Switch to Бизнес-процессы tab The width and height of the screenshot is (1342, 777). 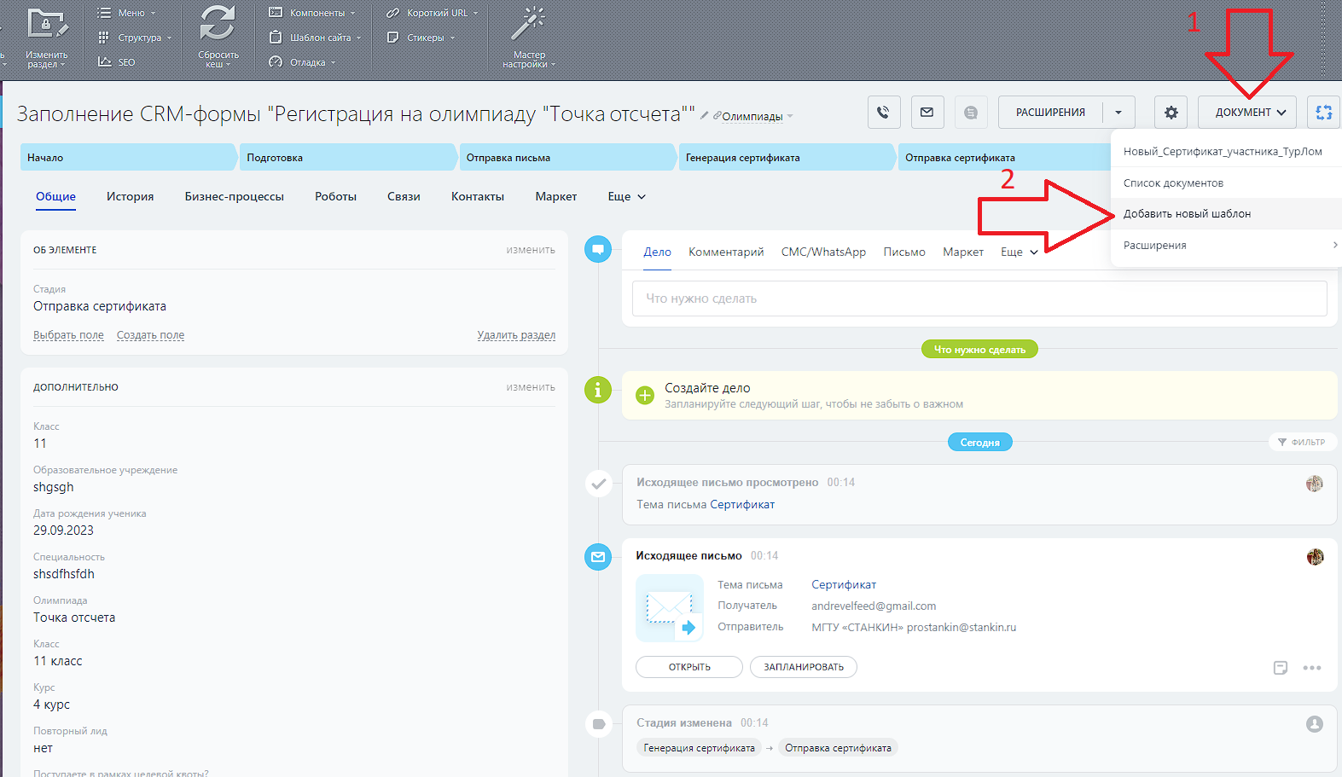point(235,196)
